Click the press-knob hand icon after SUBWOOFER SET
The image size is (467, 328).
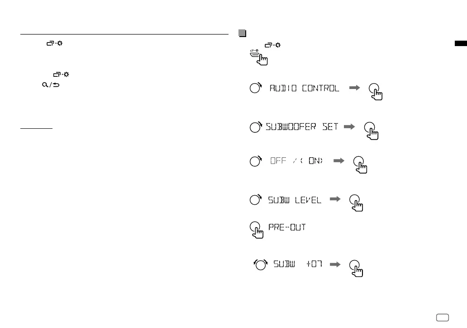click(x=371, y=131)
